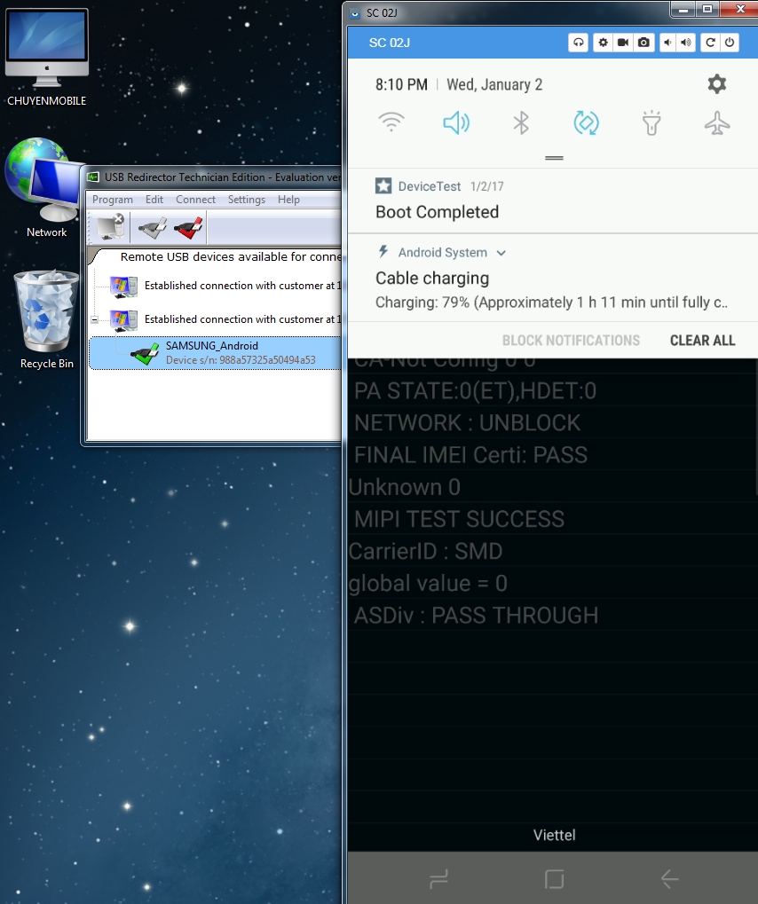758x904 pixels.
Task: Open the DeviceTest Boot Completed notification
Action: tap(553, 200)
